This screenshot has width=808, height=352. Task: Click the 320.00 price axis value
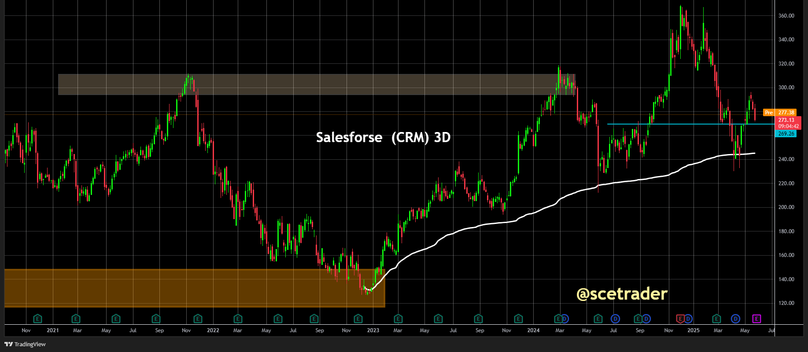pos(786,64)
